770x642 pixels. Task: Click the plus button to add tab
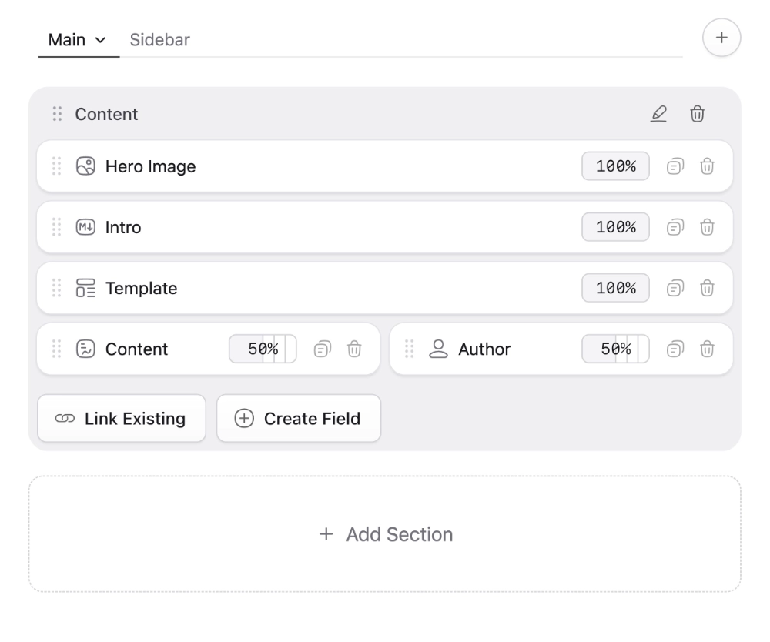(x=721, y=38)
